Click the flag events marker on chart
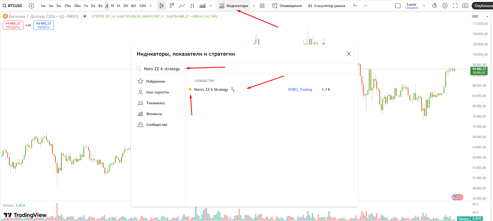Viewport: 493px width, 221px height. click(x=457, y=197)
